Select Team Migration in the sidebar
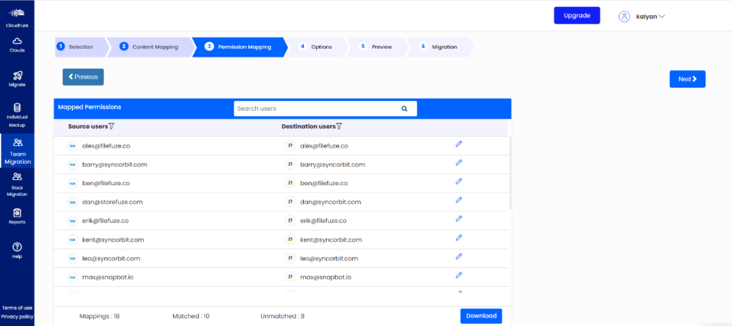The width and height of the screenshot is (732, 326). click(17, 152)
